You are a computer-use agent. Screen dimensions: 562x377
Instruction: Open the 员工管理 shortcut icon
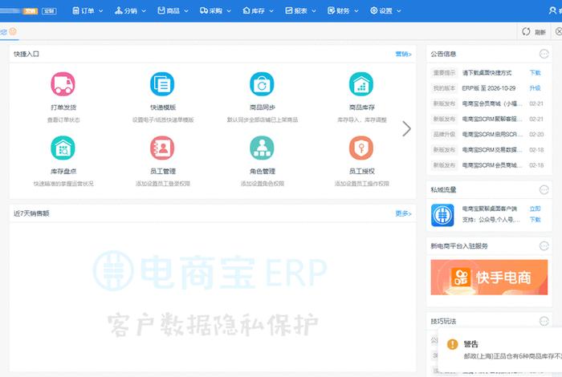pos(162,148)
